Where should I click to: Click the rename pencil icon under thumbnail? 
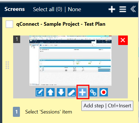click(72, 92)
